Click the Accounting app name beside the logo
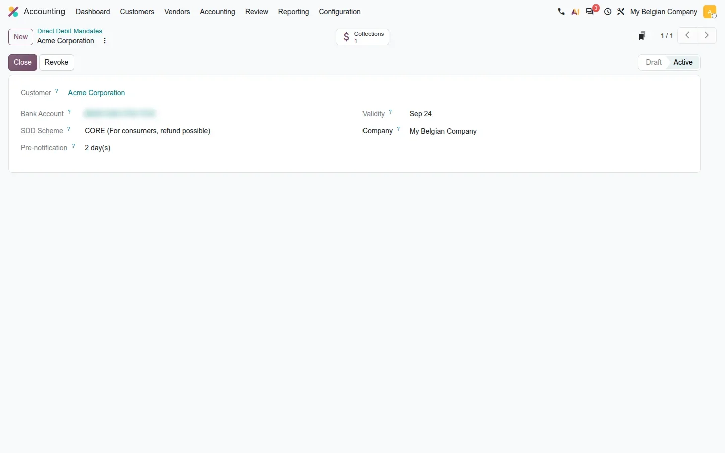Screen dimensions: 725x453 click(44, 12)
